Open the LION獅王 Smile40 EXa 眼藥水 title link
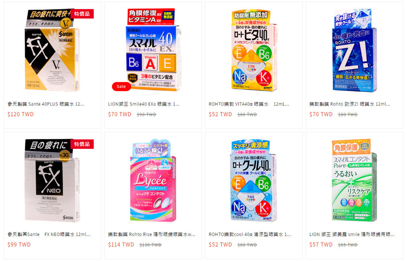This screenshot has height=261, width=407. tap(144, 104)
